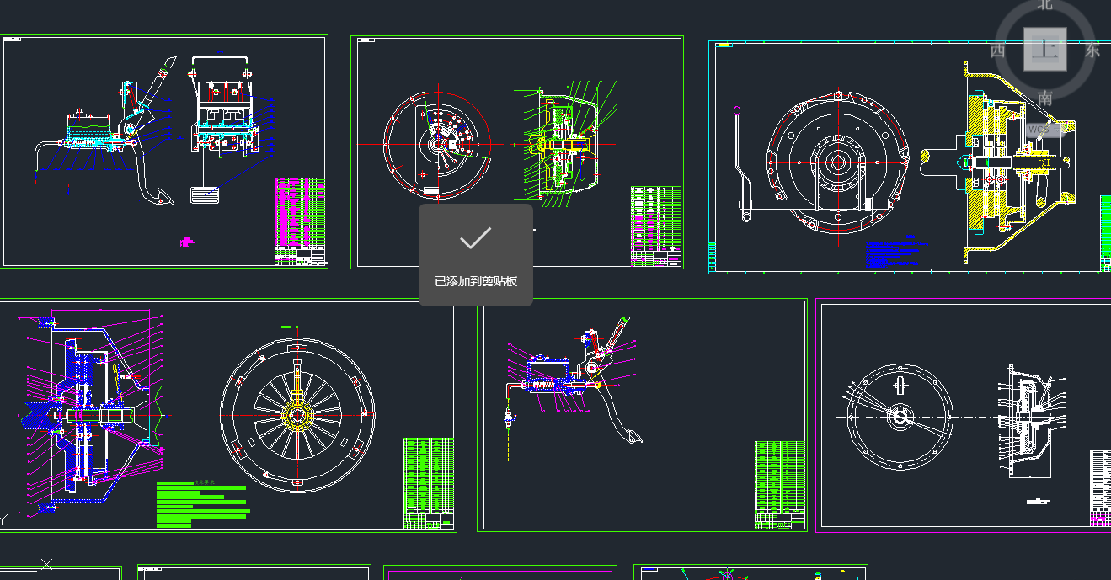
Task: Click the ViewCube compass ring
Action: point(1045,50)
